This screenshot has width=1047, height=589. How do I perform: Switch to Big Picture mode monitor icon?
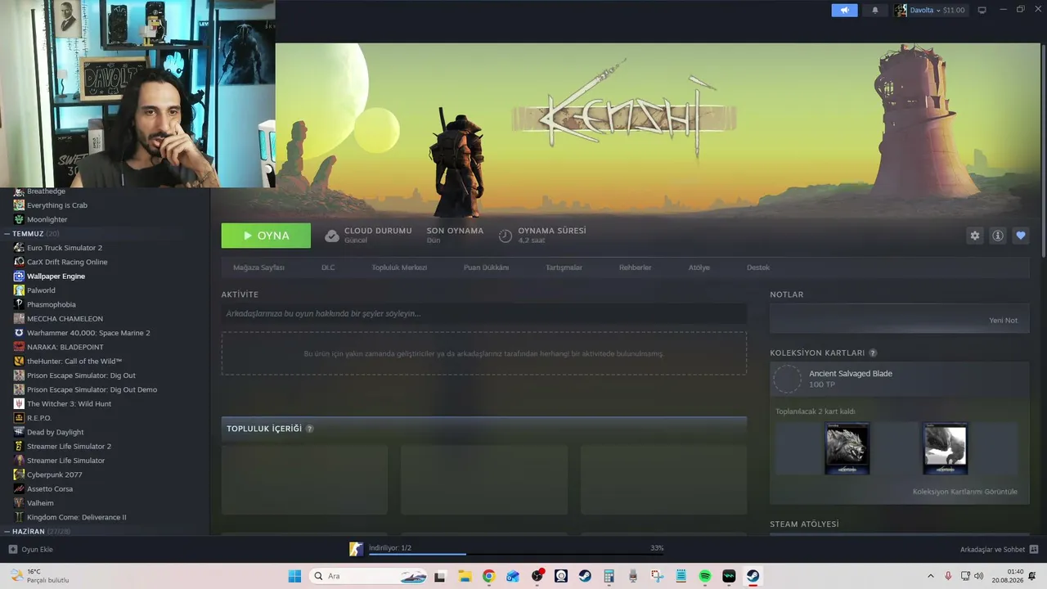982,10
